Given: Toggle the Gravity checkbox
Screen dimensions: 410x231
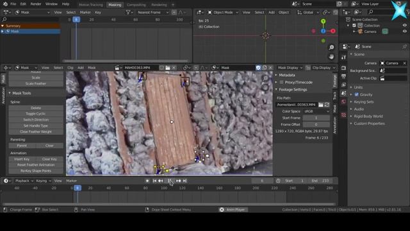Looking at the screenshot, I should (x=356, y=94).
